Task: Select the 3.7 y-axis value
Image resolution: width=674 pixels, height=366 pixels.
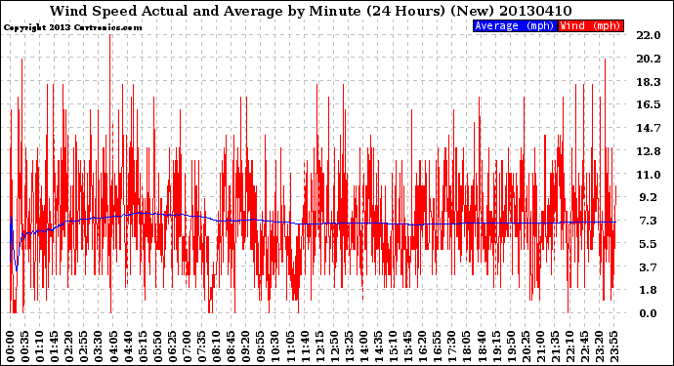Action: 648,267
